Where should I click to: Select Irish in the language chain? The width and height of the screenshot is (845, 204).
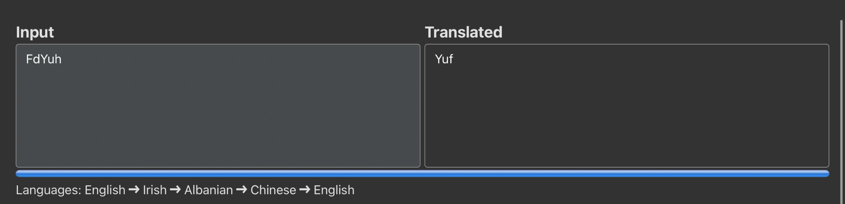click(x=155, y=190)
